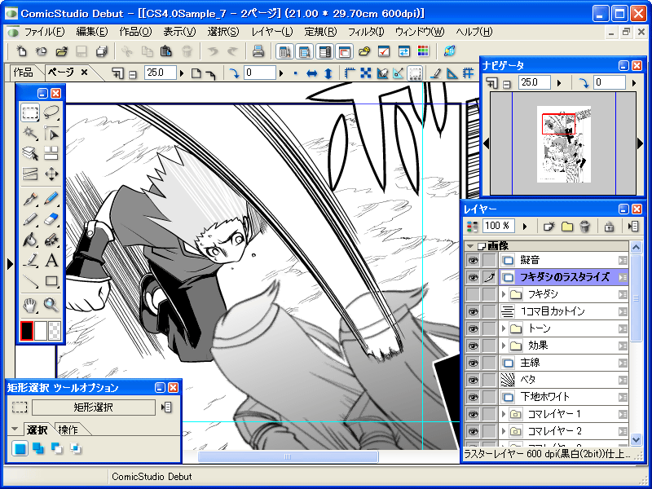Open tool options panel menu button
The image size is (652, 489).
point(167,407)
